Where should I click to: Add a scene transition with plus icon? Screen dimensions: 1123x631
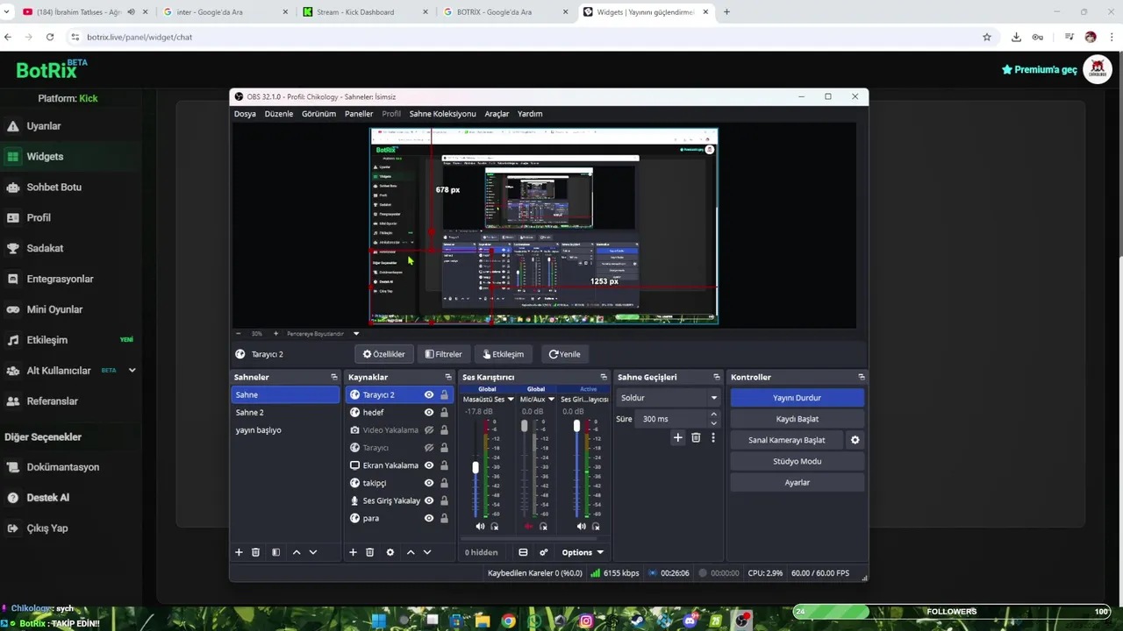[677, 437]
